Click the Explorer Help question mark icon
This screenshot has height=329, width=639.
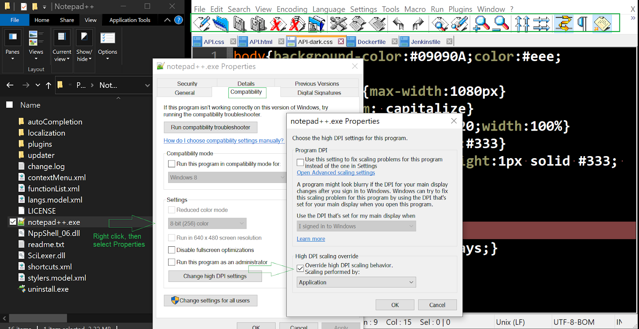click(x=179, y=20)
